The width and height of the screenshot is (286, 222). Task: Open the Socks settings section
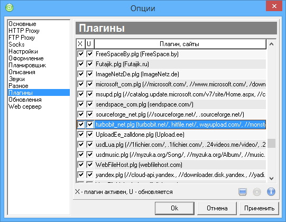16,45
